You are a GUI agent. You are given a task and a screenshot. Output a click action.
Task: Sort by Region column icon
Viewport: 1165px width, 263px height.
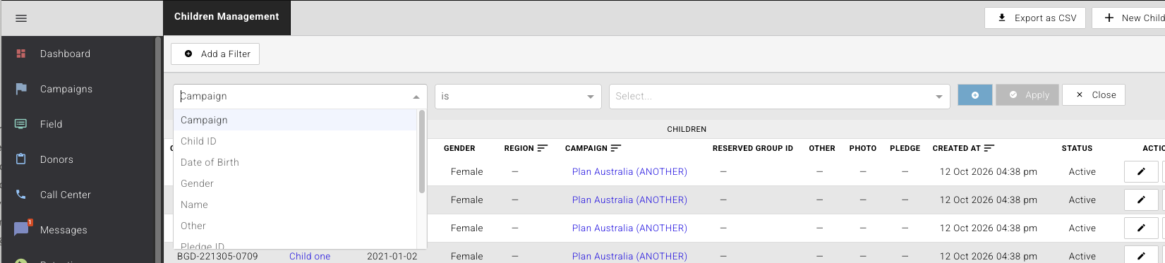(x=543, y=148)
